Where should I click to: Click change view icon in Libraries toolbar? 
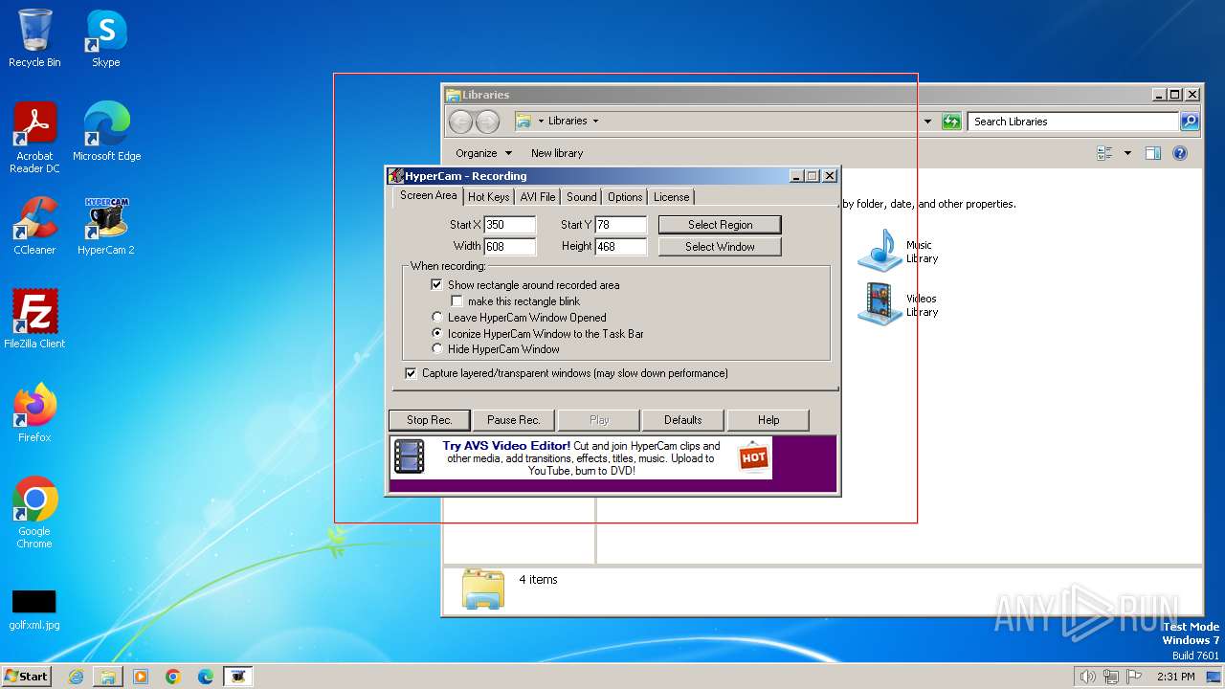point(1105,153)
